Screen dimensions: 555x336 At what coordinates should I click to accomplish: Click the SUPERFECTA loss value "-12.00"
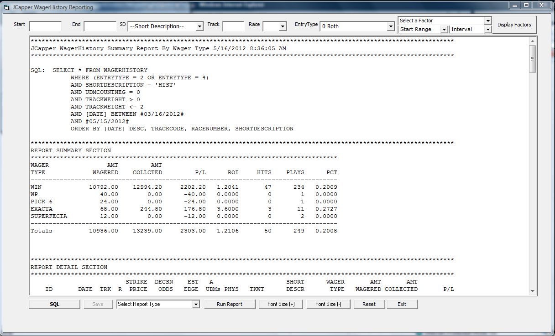[x=195, y=216]
